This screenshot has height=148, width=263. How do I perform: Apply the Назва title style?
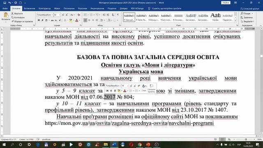pos(215,17)
